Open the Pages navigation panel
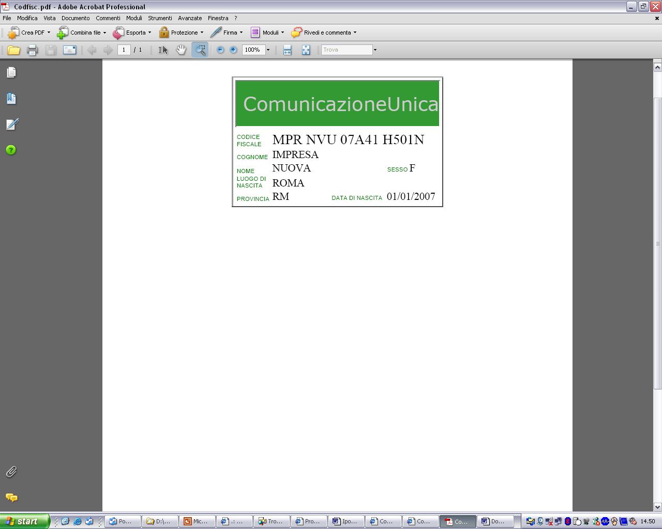Screen dimensions: 662x529 click(x=11, y=72)
